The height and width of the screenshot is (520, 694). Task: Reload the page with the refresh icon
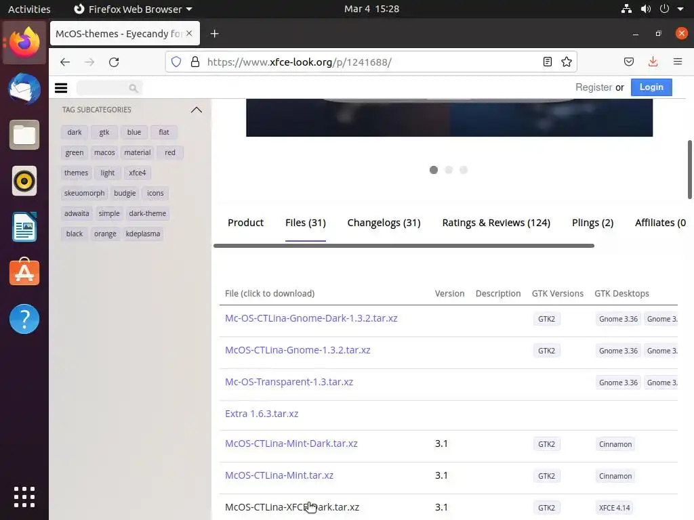114,62
